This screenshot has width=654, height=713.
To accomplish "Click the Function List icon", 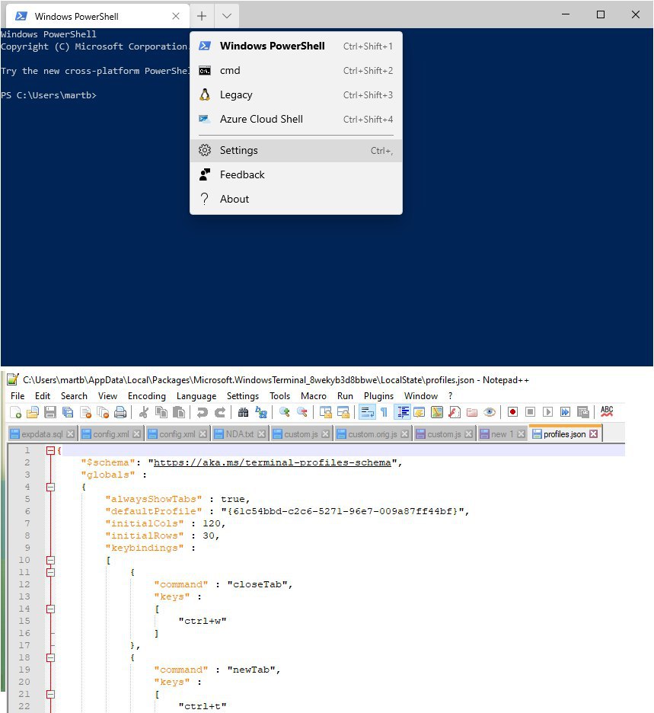I will pos(455,412).
